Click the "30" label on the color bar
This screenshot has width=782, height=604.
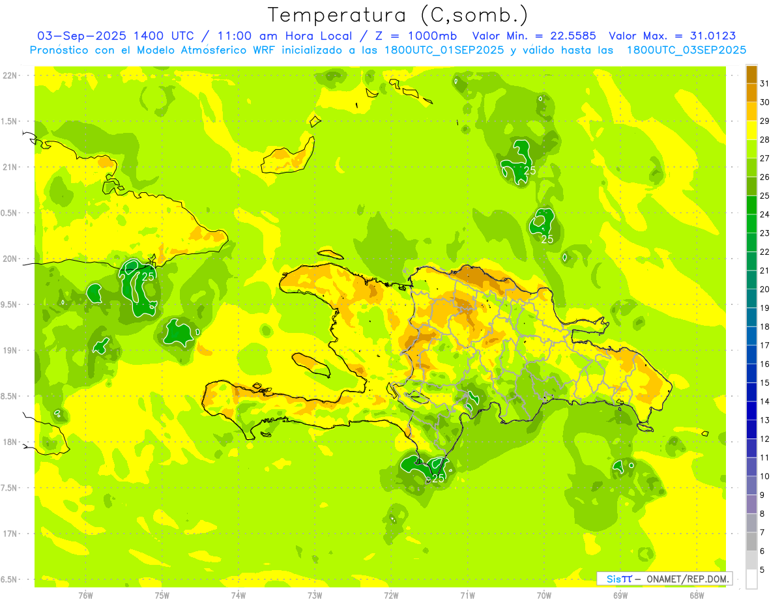[765, 102]
